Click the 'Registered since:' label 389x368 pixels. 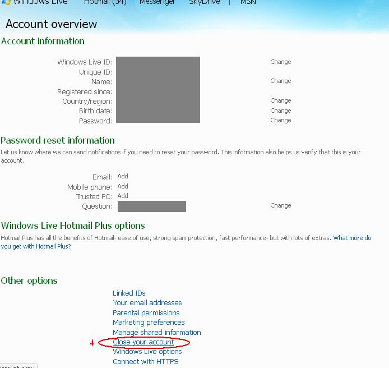(85, 92)
